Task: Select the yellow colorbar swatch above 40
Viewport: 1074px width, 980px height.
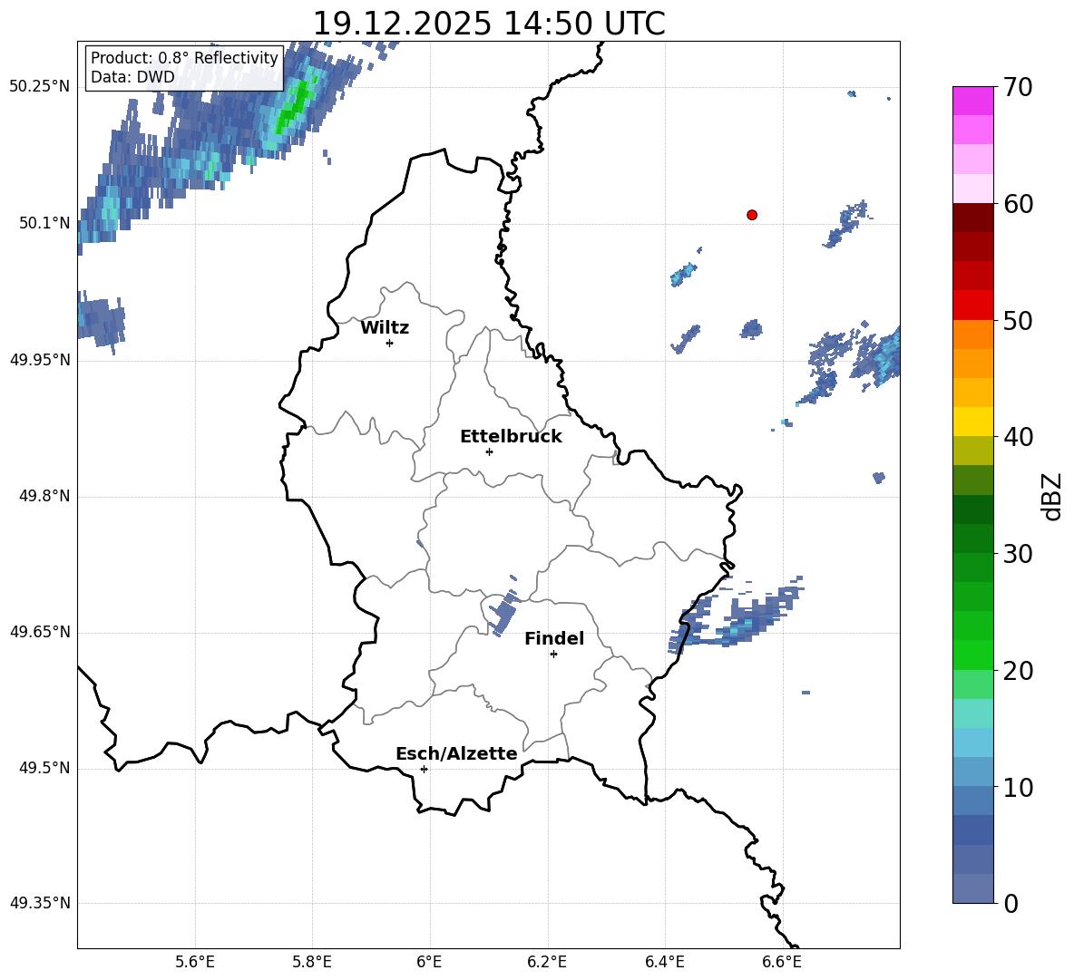Action: click(x=972, y=422)
